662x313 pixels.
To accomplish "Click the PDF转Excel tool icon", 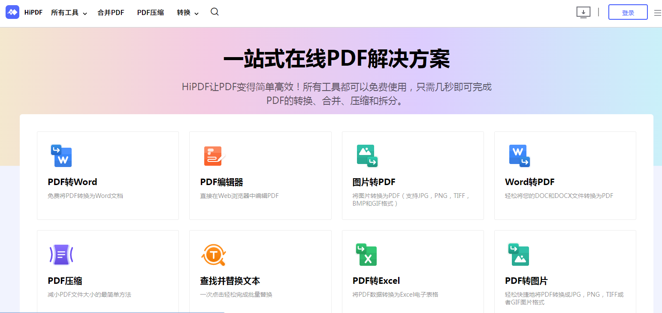I will (366, 255).
